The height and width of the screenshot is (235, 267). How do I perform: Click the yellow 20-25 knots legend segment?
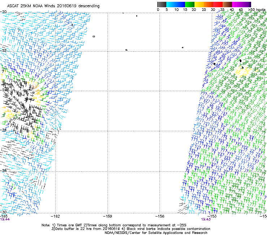[199, 4]
